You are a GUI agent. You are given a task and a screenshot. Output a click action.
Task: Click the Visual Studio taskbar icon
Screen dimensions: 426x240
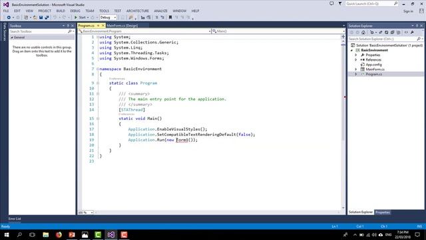pyautogui.click(x=111, y=235)
